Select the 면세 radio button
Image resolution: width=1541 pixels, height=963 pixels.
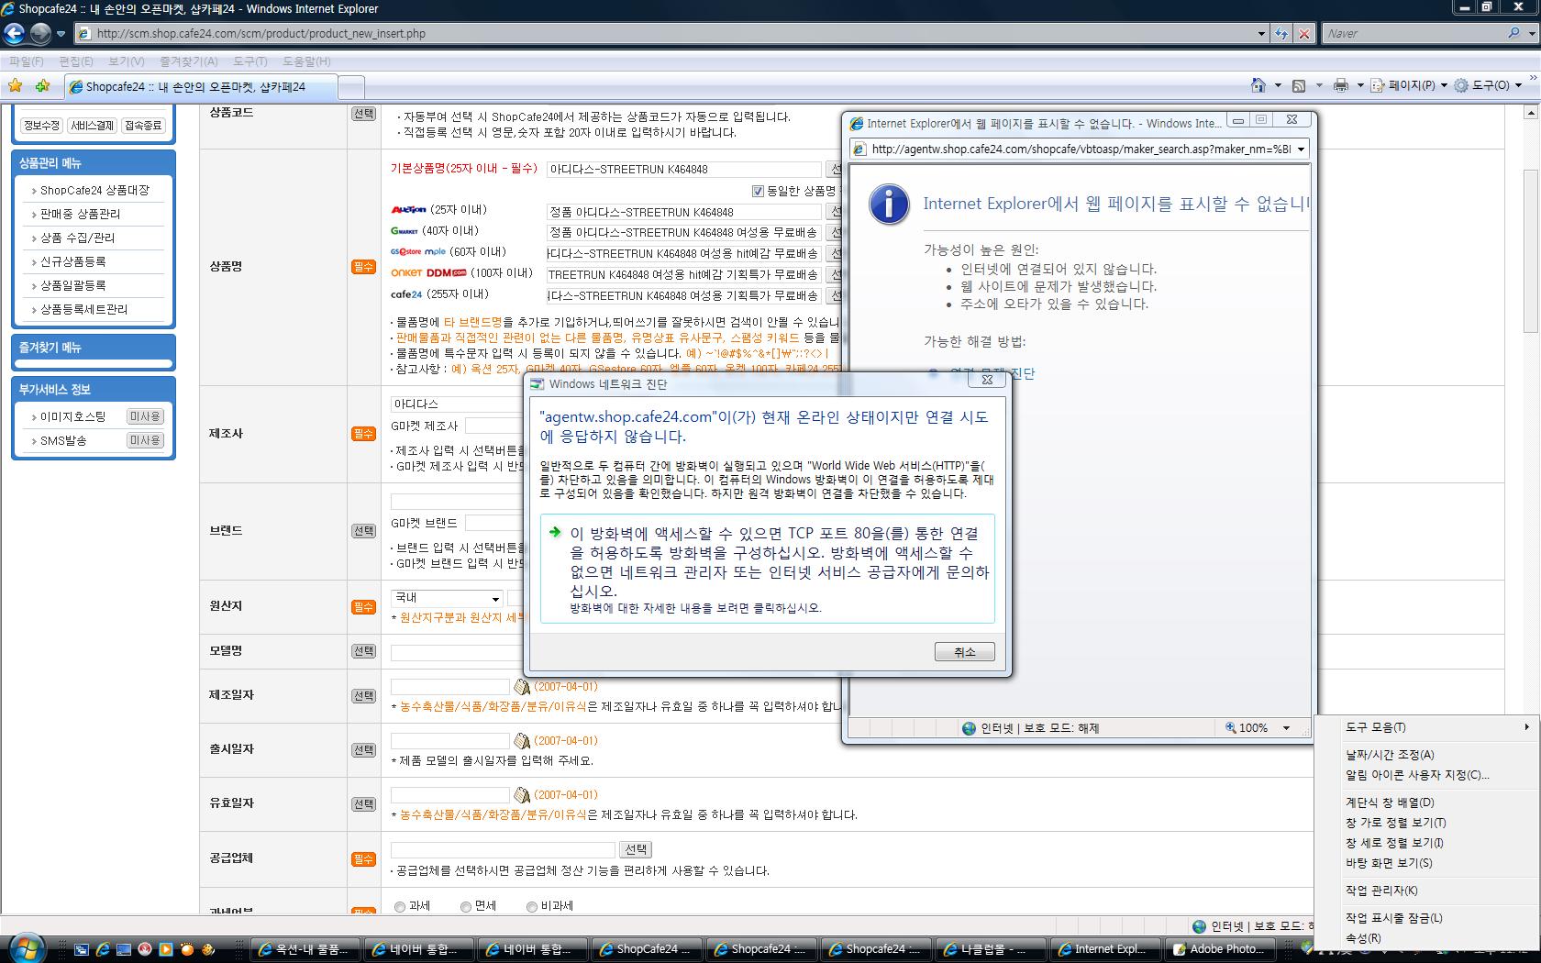pos(466,906)
